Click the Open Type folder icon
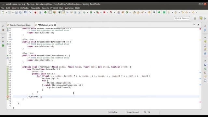This screenshot has width=208, height=117. (x=134, y=12)
